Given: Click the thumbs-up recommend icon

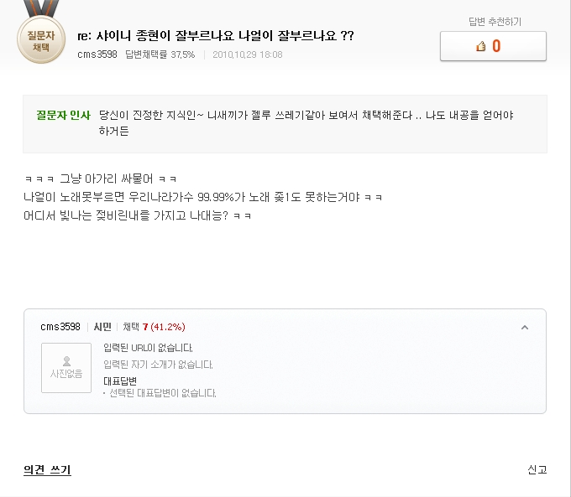Looking at the screenshot, I should (x=480, y=46).
